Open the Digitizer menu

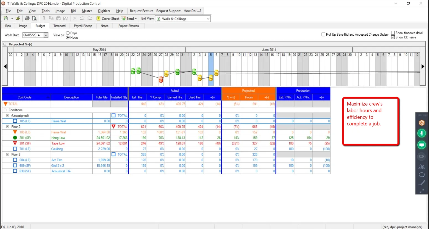pyautogui.click(x=104, y=11)
